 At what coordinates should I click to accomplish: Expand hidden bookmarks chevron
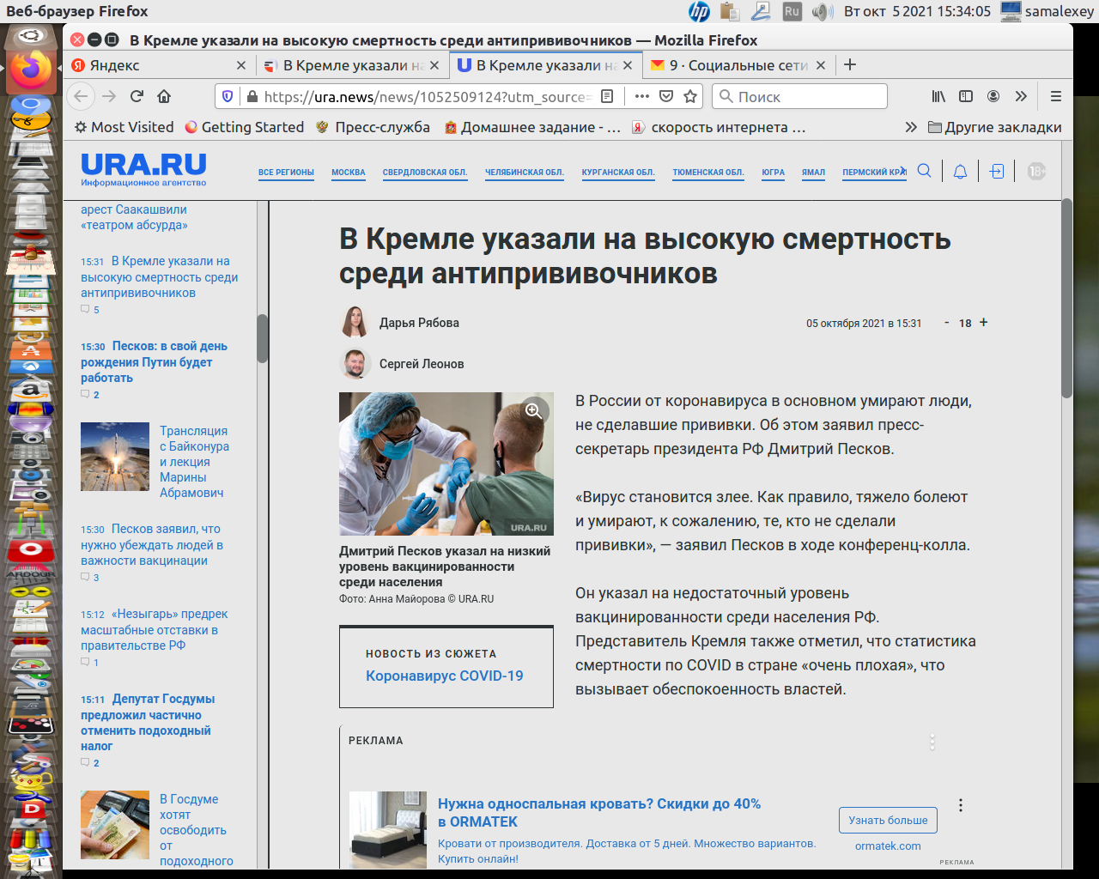click(x=911, y=127)
